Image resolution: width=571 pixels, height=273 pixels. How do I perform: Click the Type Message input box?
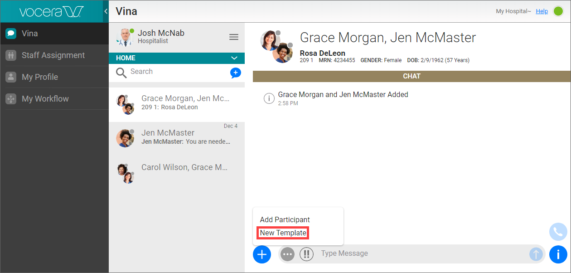tap(421, 253)
